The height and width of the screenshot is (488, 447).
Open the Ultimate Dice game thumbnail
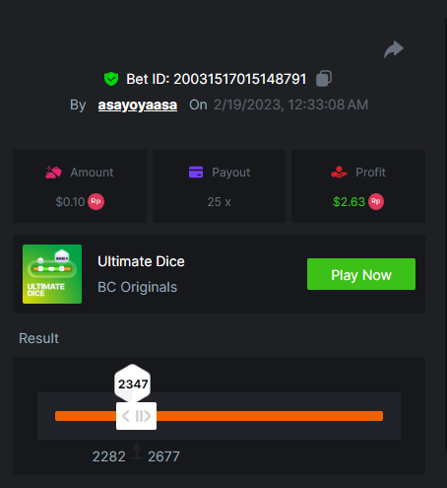pyautogui.click(x=52, y=274)
